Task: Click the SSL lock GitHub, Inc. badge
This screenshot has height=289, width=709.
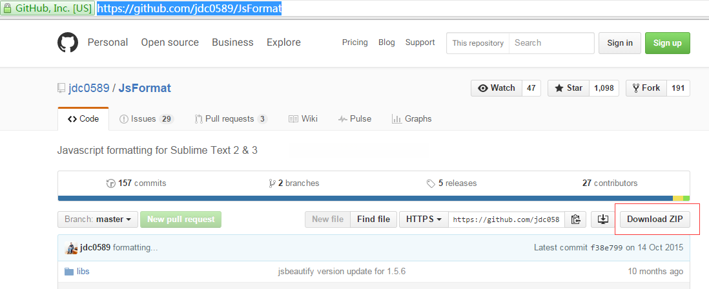Action: pyautogui.click(x=48, y=8)
